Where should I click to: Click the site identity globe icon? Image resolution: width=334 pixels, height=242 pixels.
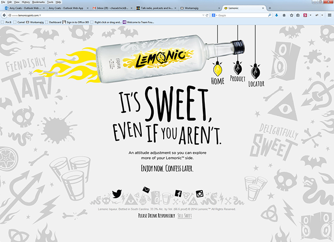pyautogui.click(x=10, y=15)
